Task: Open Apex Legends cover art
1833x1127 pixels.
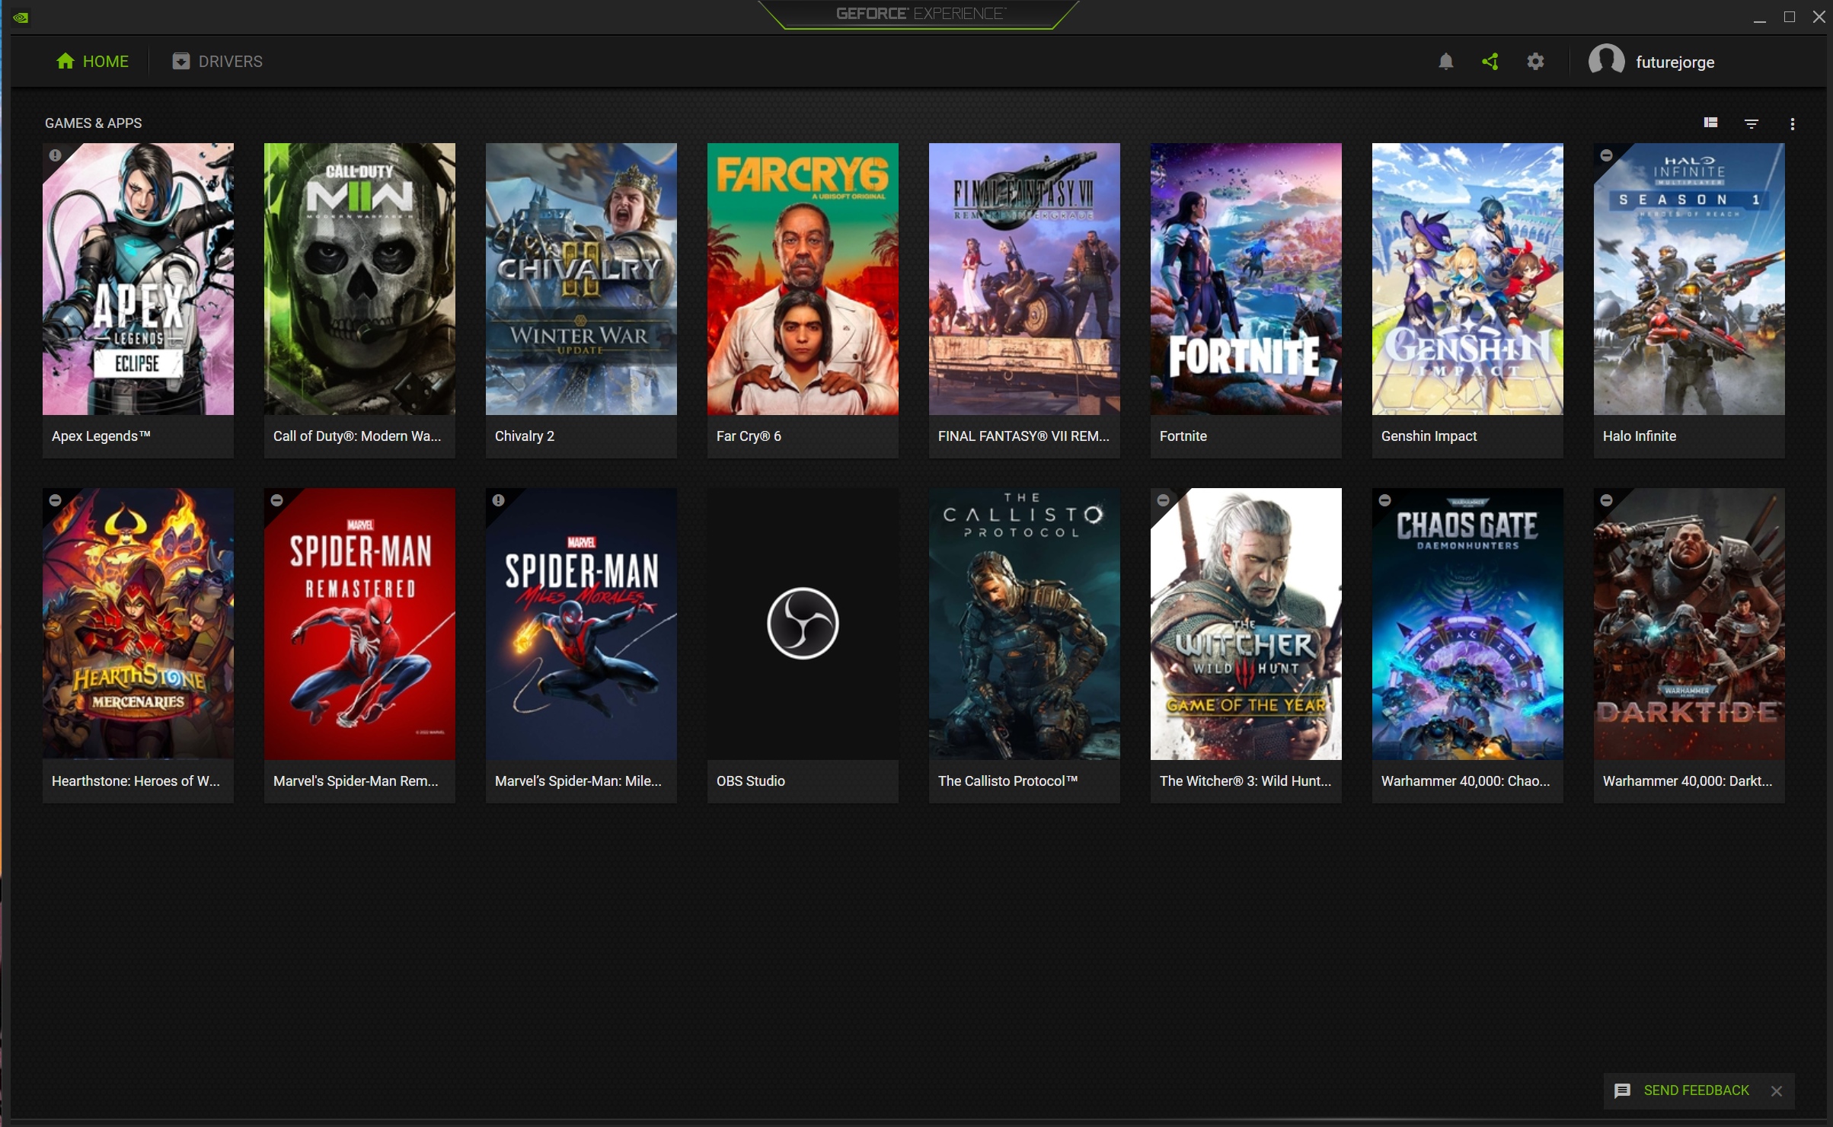Action: pos(138,279)
